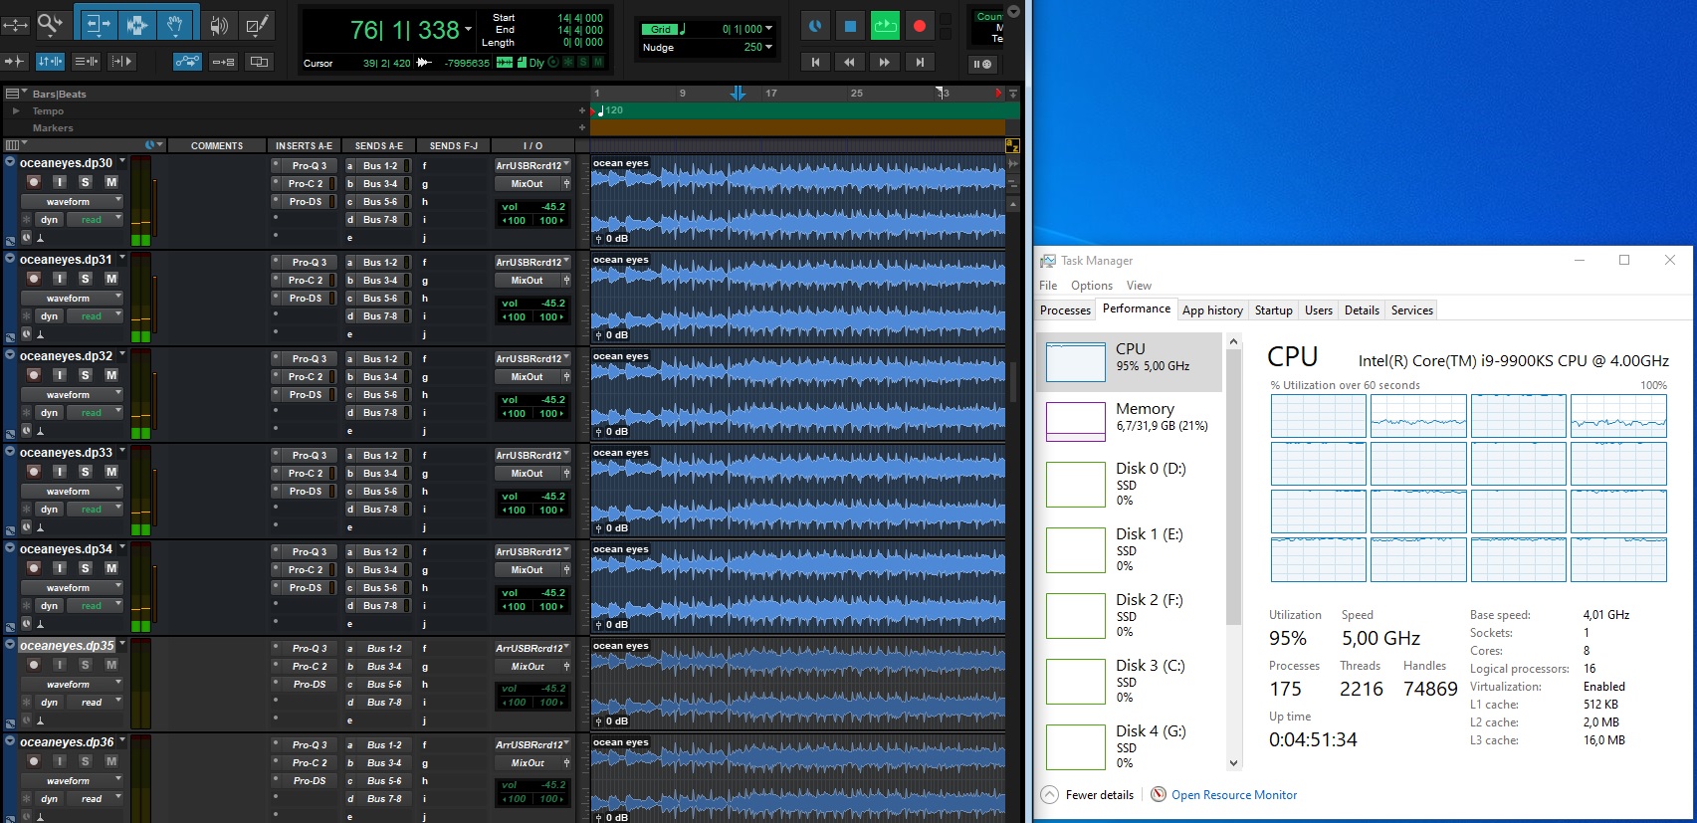
Task: Toggle the Online sync clock button
Action: click(x=815, y=26)
